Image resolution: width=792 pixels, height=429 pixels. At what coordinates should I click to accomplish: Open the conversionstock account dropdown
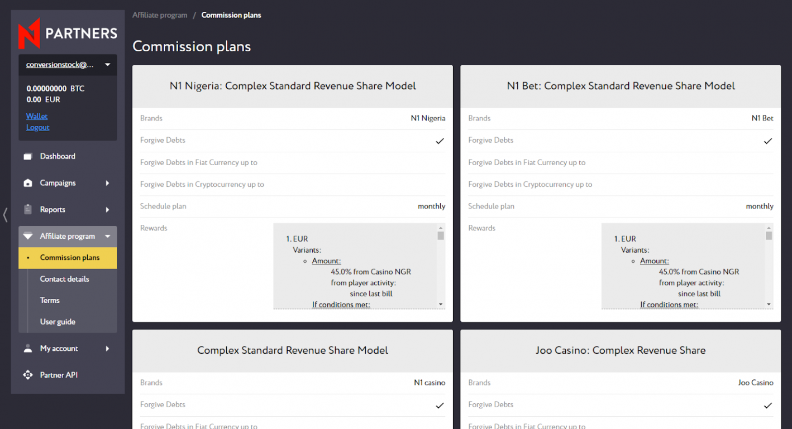click(68, 65)
